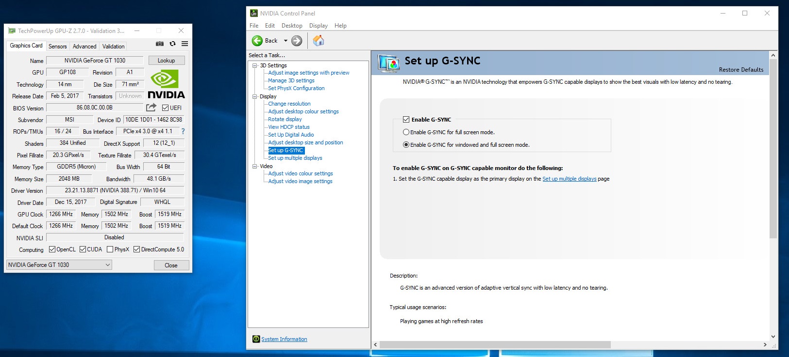Open the Back button history dropdown arrow

pos(285,41)
